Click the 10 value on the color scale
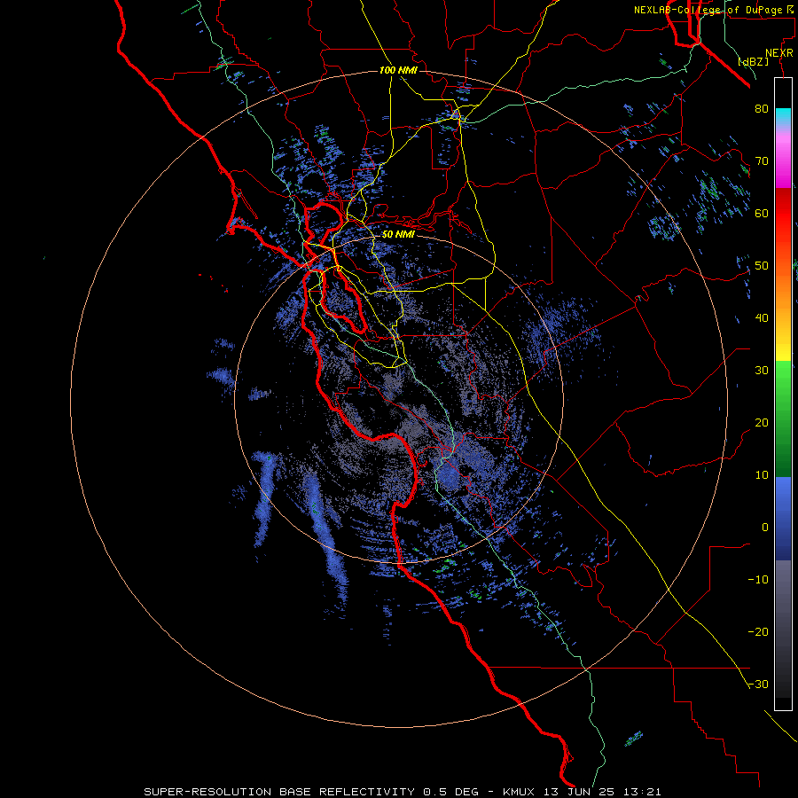Screen dimensions: 798x798 pos(762,475)
